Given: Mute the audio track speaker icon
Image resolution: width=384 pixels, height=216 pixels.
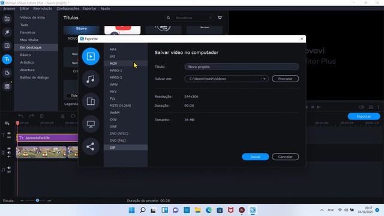Looking at the screenshot, I should click(9, 168).
